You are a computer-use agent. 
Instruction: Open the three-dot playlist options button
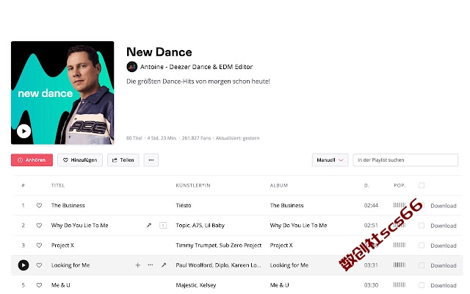point(151,160)
